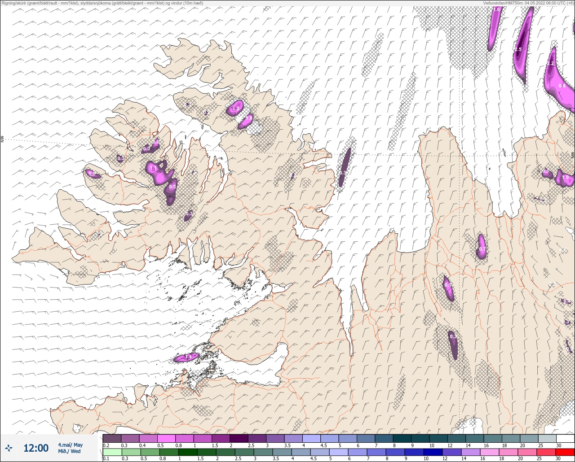This screenshot has height=462, width=575.
Task: Click the '0.7' snowfall value on the map
Action: click(x=482, y=249)
